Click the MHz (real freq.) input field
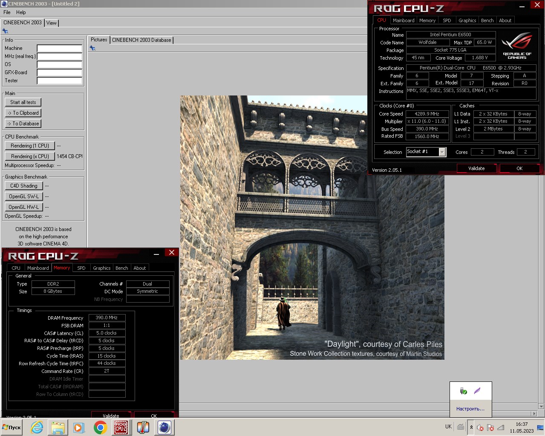This screenshot has height=436, width=545. 60,56
